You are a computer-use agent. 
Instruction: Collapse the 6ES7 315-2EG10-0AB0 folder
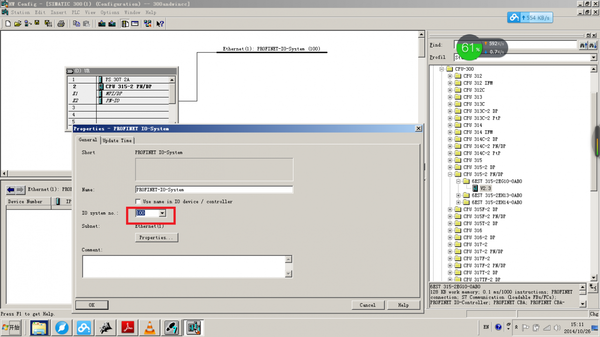(459, 181)
